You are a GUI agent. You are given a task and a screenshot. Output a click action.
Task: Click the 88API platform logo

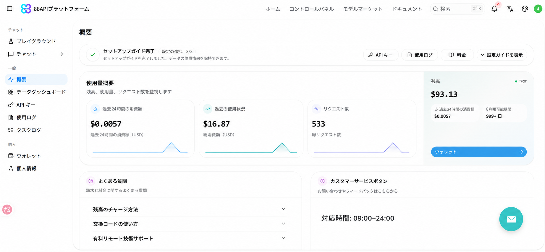click(x=26, y=9)
